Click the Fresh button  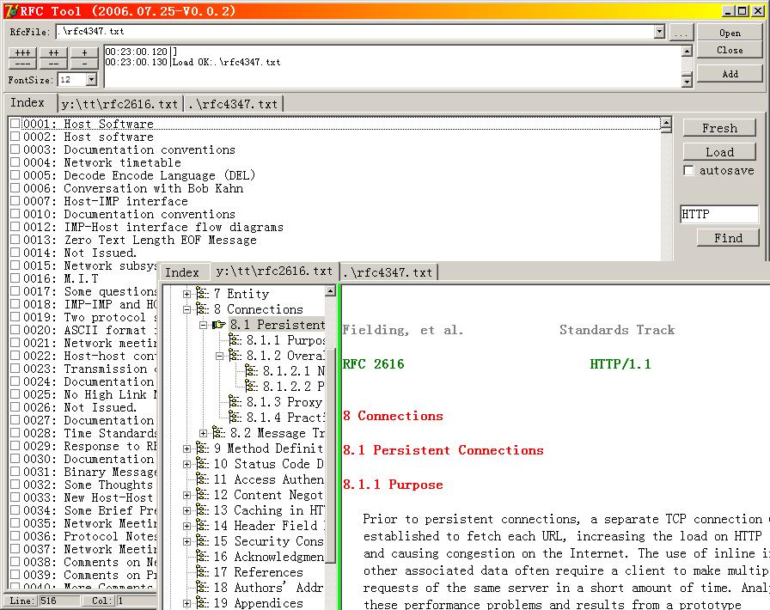[719, 128]
